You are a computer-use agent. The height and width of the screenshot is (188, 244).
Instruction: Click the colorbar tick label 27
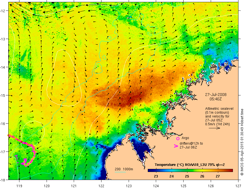click(x=218, y=176)
